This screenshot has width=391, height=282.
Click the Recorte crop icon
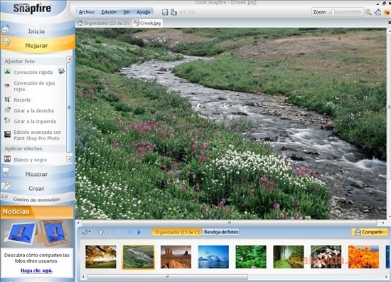click(x=7, y=100)
